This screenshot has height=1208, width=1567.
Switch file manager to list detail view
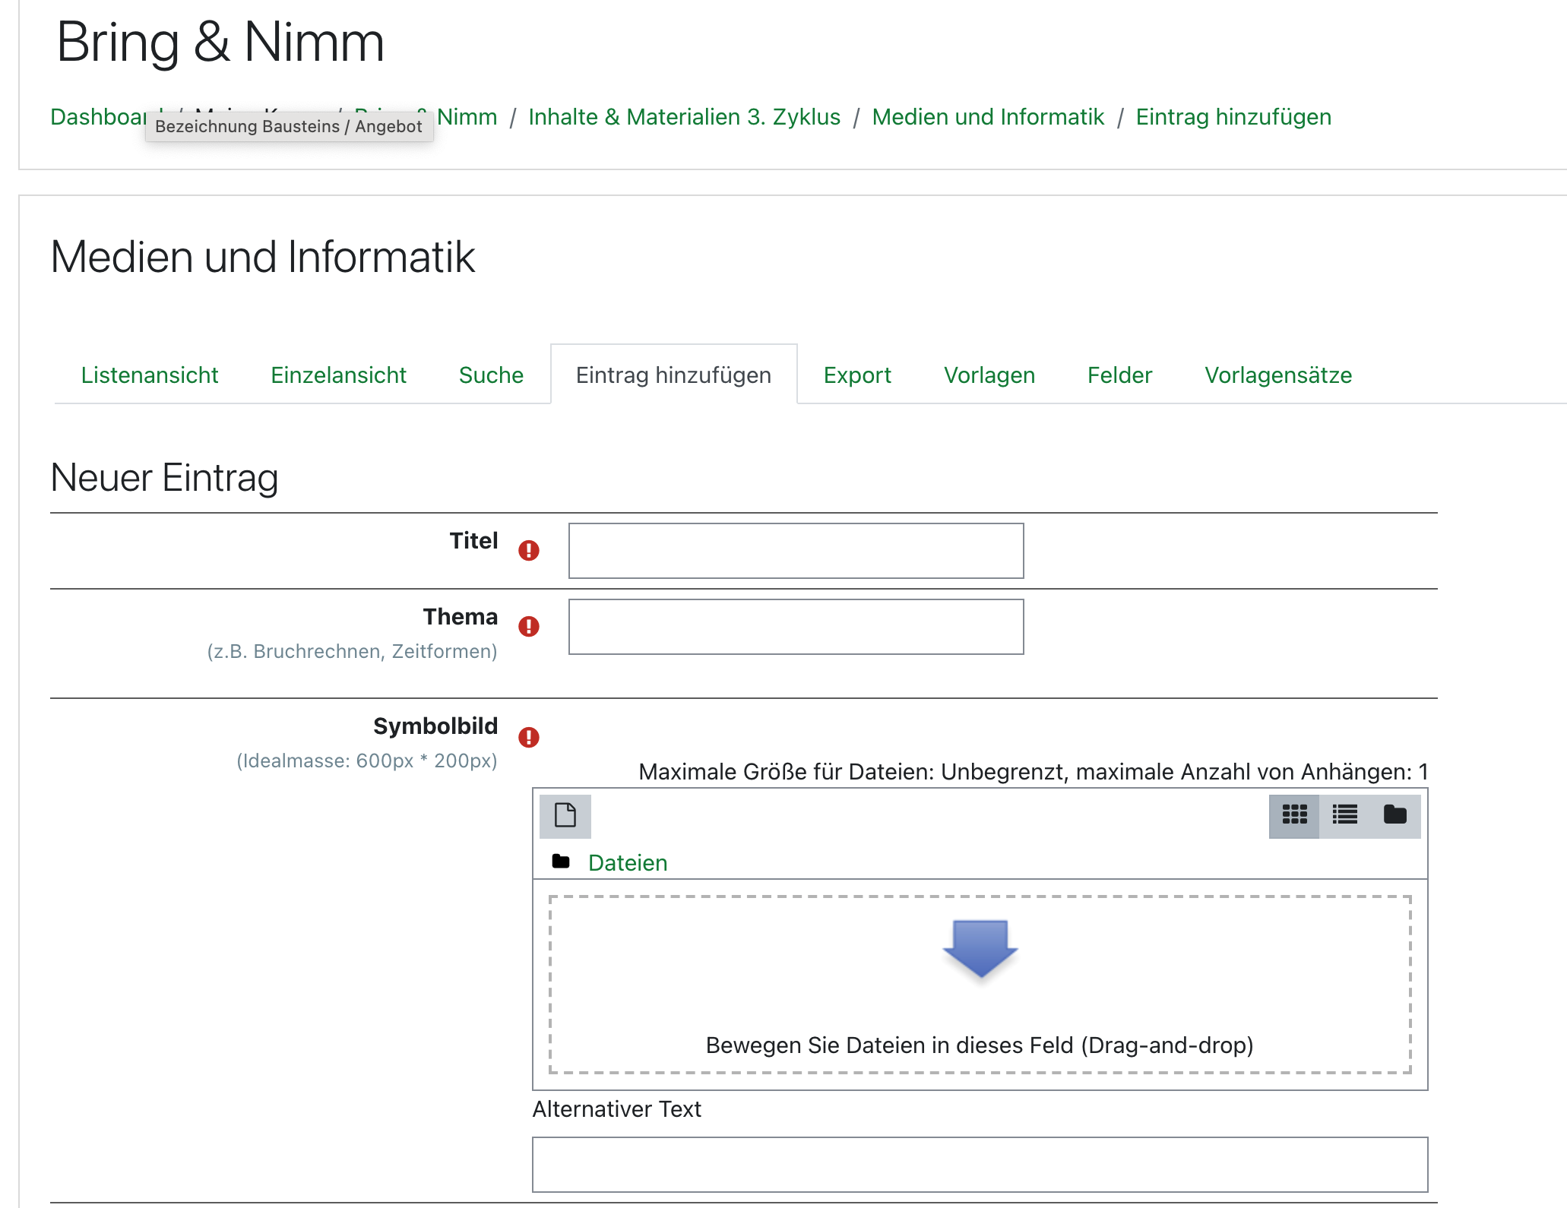pyautogui.click(x=1344, y=815)
